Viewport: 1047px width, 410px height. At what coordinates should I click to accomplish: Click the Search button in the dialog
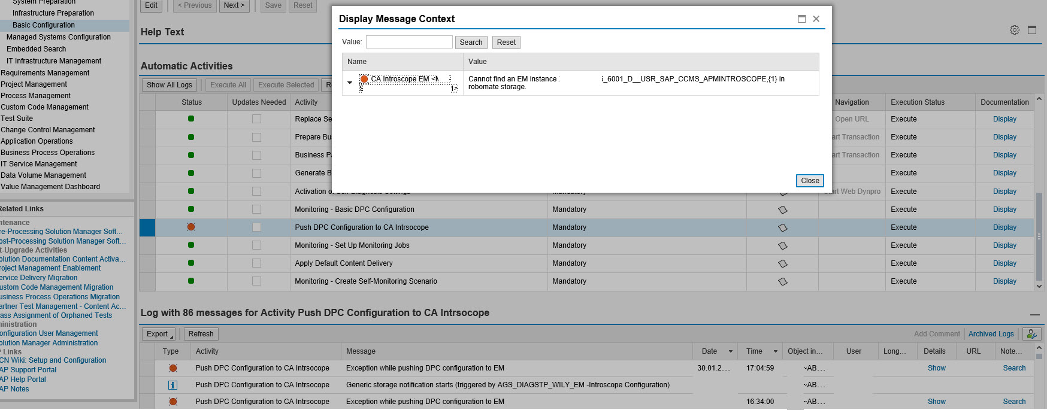pyautogui.click(x=471, y=42)
